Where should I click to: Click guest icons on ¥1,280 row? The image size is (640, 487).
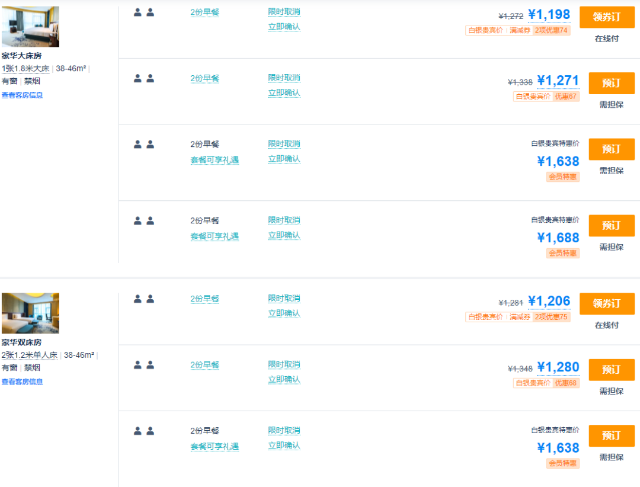click(x=144, y=365)
